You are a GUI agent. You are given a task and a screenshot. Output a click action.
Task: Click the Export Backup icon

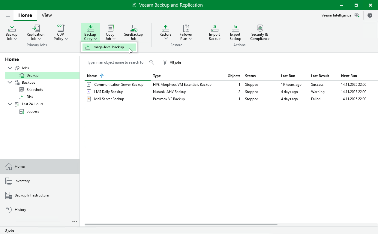coord(235,28)
